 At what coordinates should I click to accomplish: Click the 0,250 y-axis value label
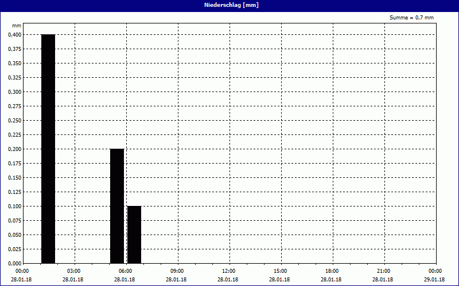tap(14, 121)
